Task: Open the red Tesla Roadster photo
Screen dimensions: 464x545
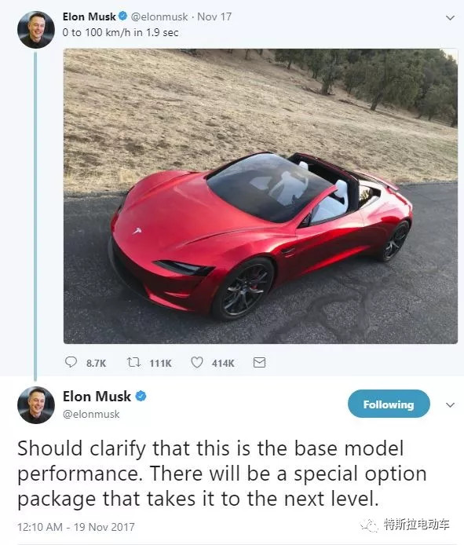Action: (x=261, y=196)
